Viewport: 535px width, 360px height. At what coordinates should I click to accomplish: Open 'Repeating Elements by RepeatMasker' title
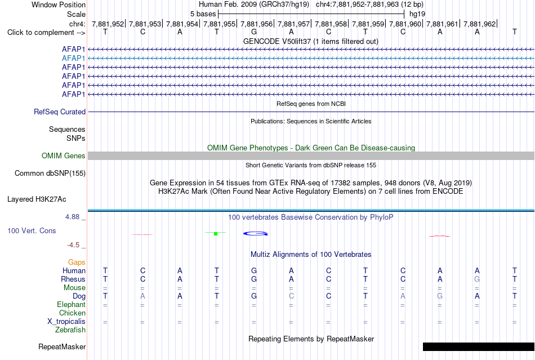pos(311,339)
